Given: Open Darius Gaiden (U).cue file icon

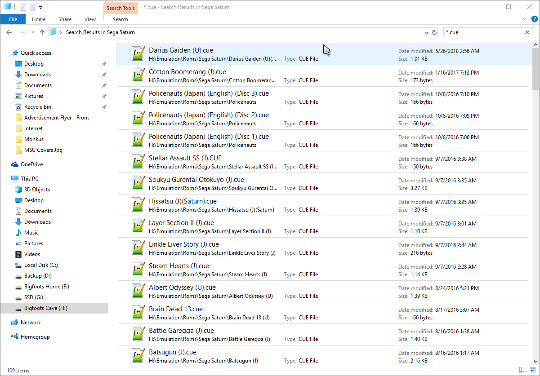Looking at the screenshot, I should pos(138,53).
